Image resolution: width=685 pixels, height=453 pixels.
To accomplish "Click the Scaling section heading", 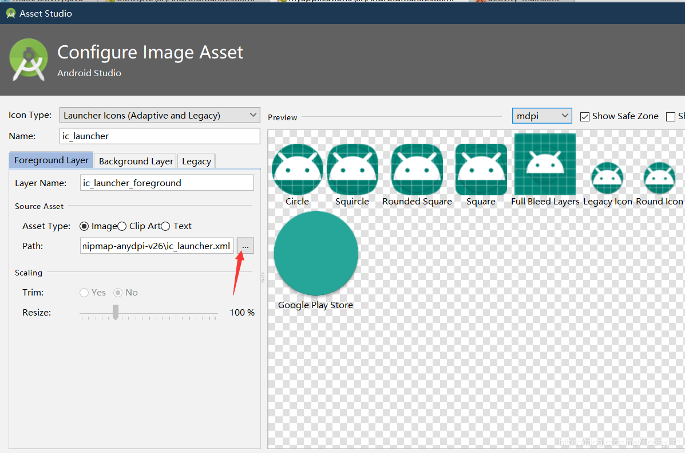I will (x=29, y=273).
